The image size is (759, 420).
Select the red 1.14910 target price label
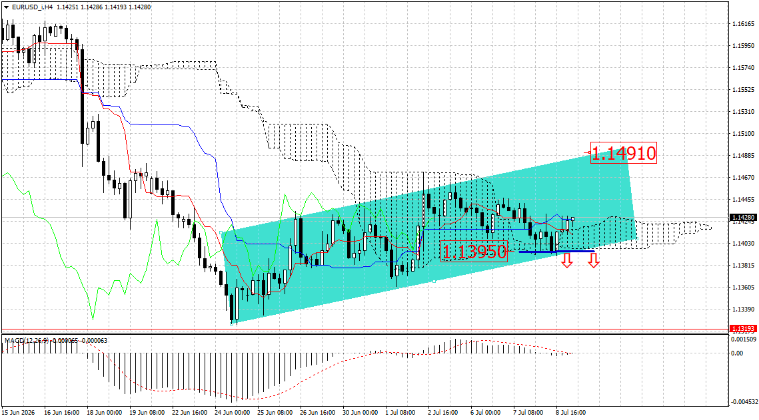624,153
